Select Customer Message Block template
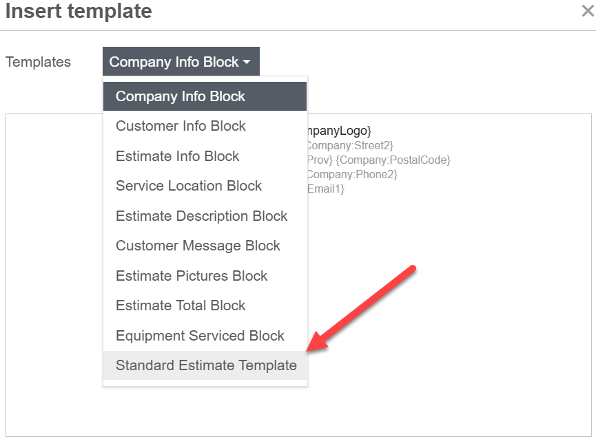 (205, 246)
